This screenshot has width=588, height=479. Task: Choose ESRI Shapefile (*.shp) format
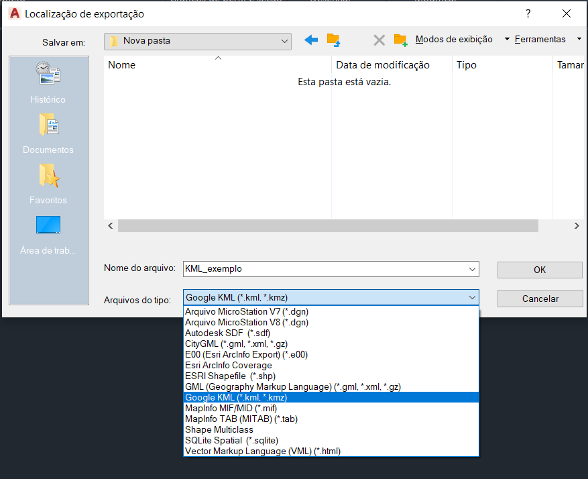331,376
